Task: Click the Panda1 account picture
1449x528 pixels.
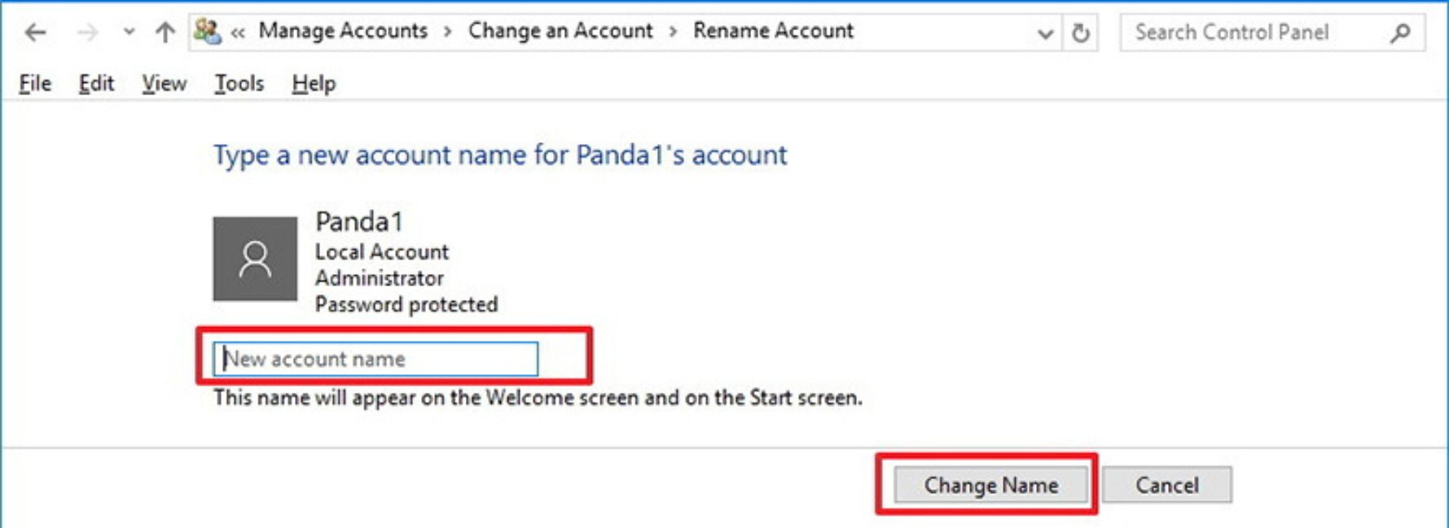Action: click(x=255, y=259)
